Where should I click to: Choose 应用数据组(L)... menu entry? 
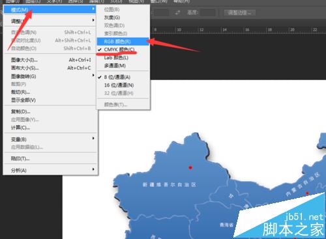coord(50,147)
